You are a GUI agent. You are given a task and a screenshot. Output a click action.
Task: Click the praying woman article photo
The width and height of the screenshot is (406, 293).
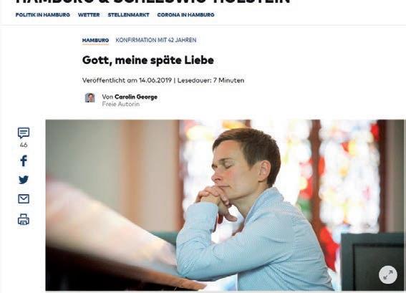click(x=225, y=205)
